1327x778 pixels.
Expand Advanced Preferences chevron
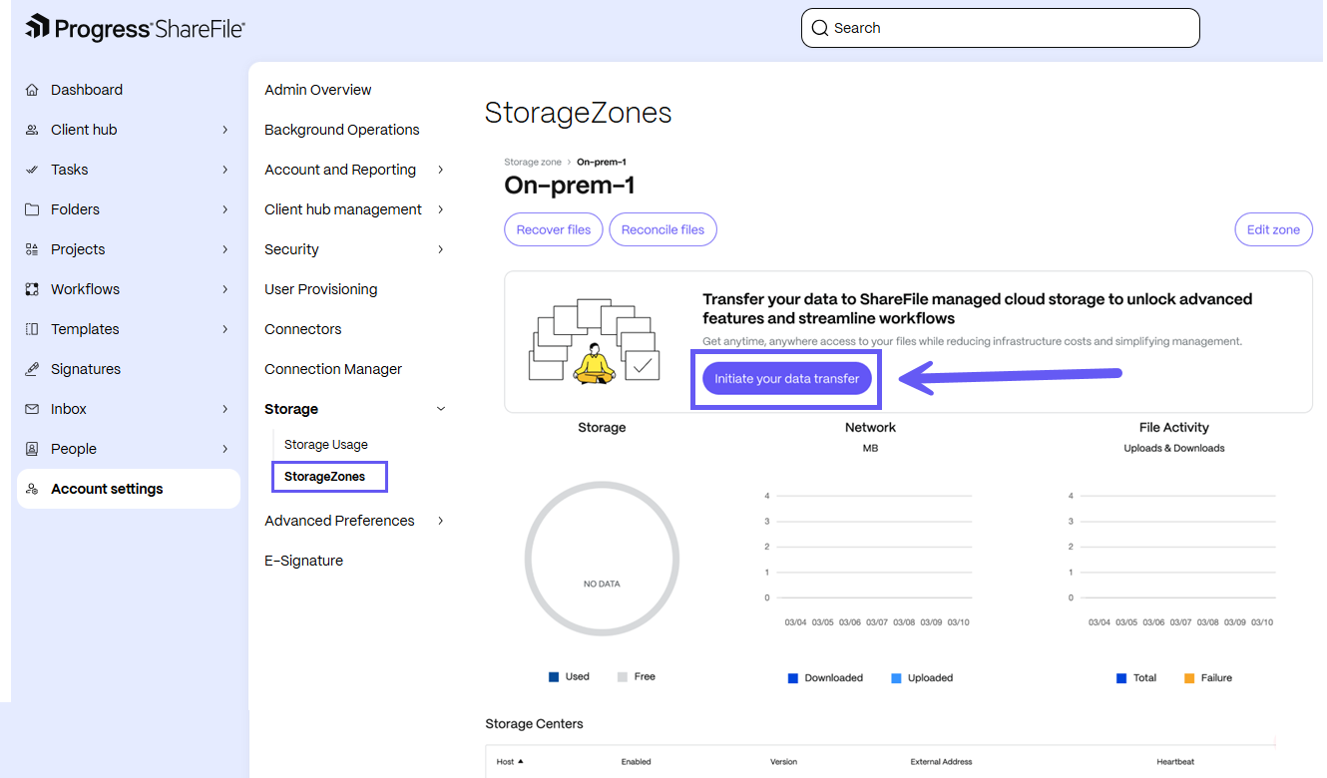[441, 521]
